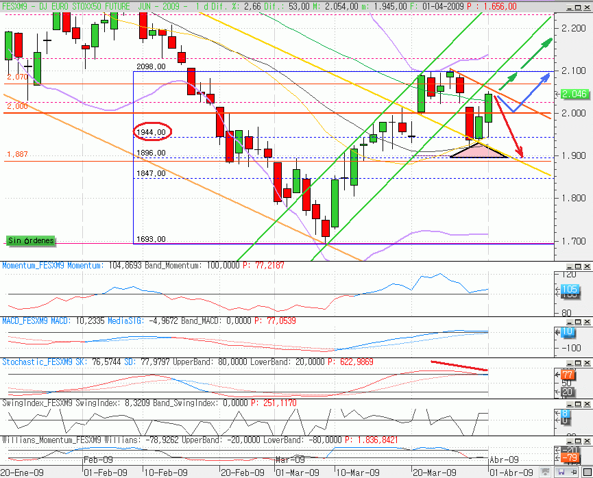Click the '1896,00' level label
This screenshot has width=593, height=478.
tap(151, 153)
